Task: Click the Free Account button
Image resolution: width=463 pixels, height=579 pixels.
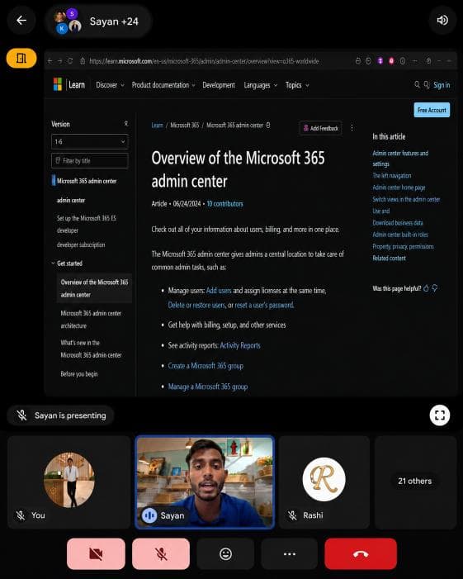Action: 432,110
